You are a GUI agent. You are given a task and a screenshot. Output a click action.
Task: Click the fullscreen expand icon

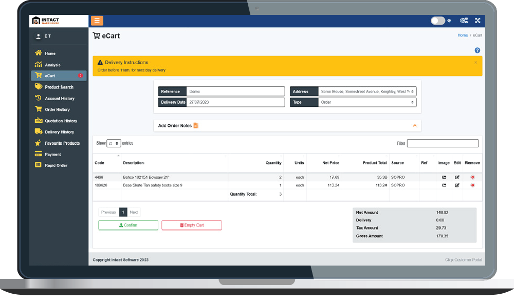click(x=478, y=21)
